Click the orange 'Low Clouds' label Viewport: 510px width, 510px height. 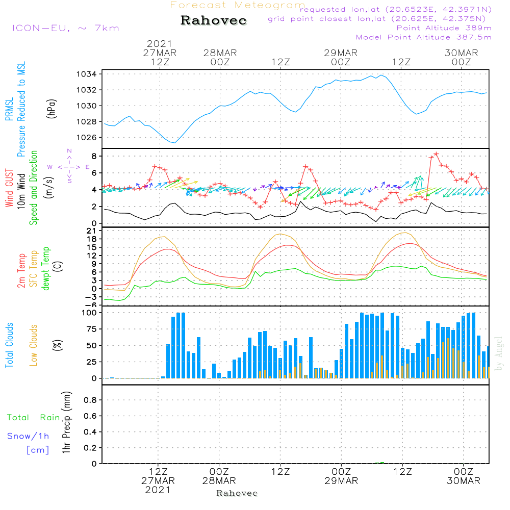click(x=33, y=345)
